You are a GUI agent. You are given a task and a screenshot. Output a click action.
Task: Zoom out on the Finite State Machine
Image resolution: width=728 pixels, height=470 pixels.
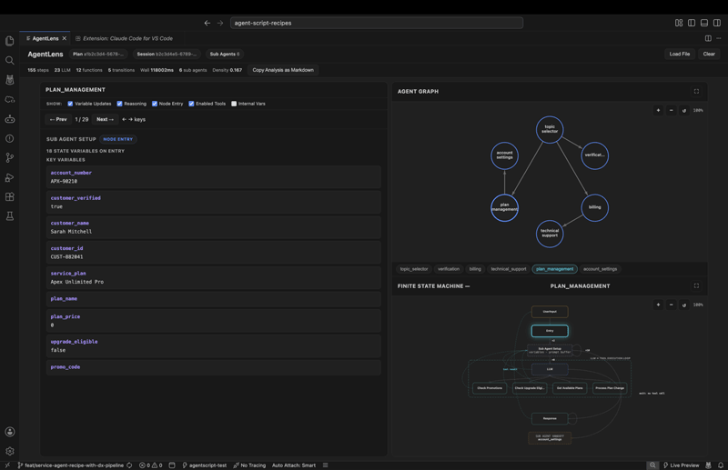coord(671,305)
